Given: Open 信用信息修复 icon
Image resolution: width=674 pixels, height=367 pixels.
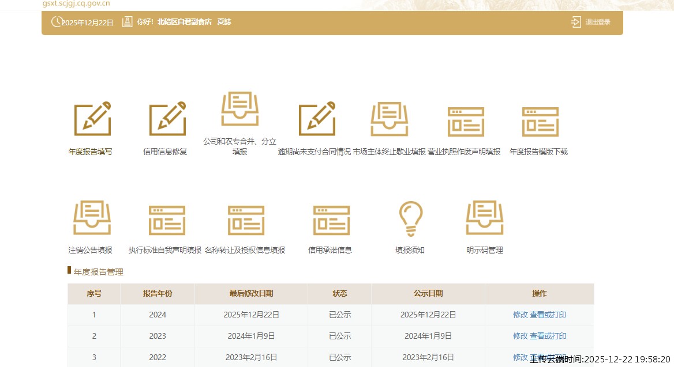Looking at the screenshot, I should [x=167, y=119].
